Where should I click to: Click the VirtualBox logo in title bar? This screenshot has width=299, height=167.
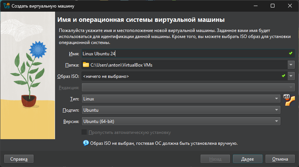point(6,6)
